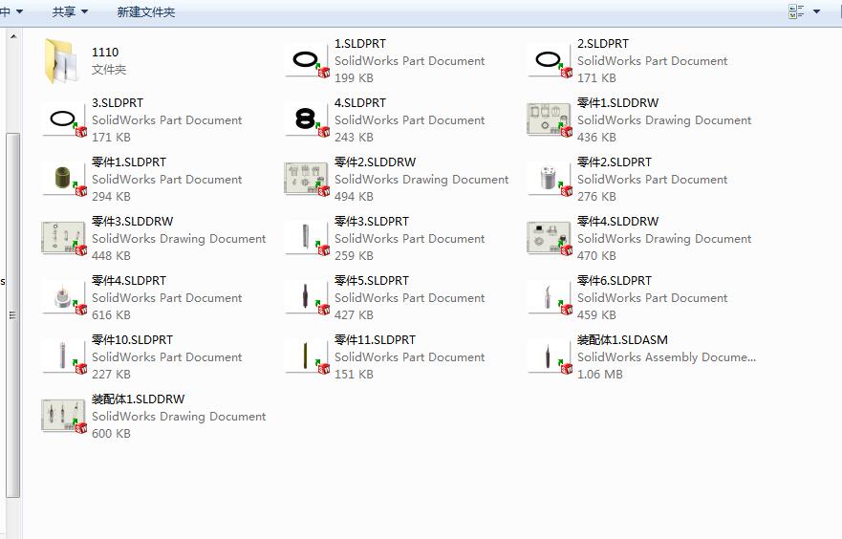Click the 零件6.SLDPRT part icon
The width and height of the screenshot is (842, 539).
[549, 297]
